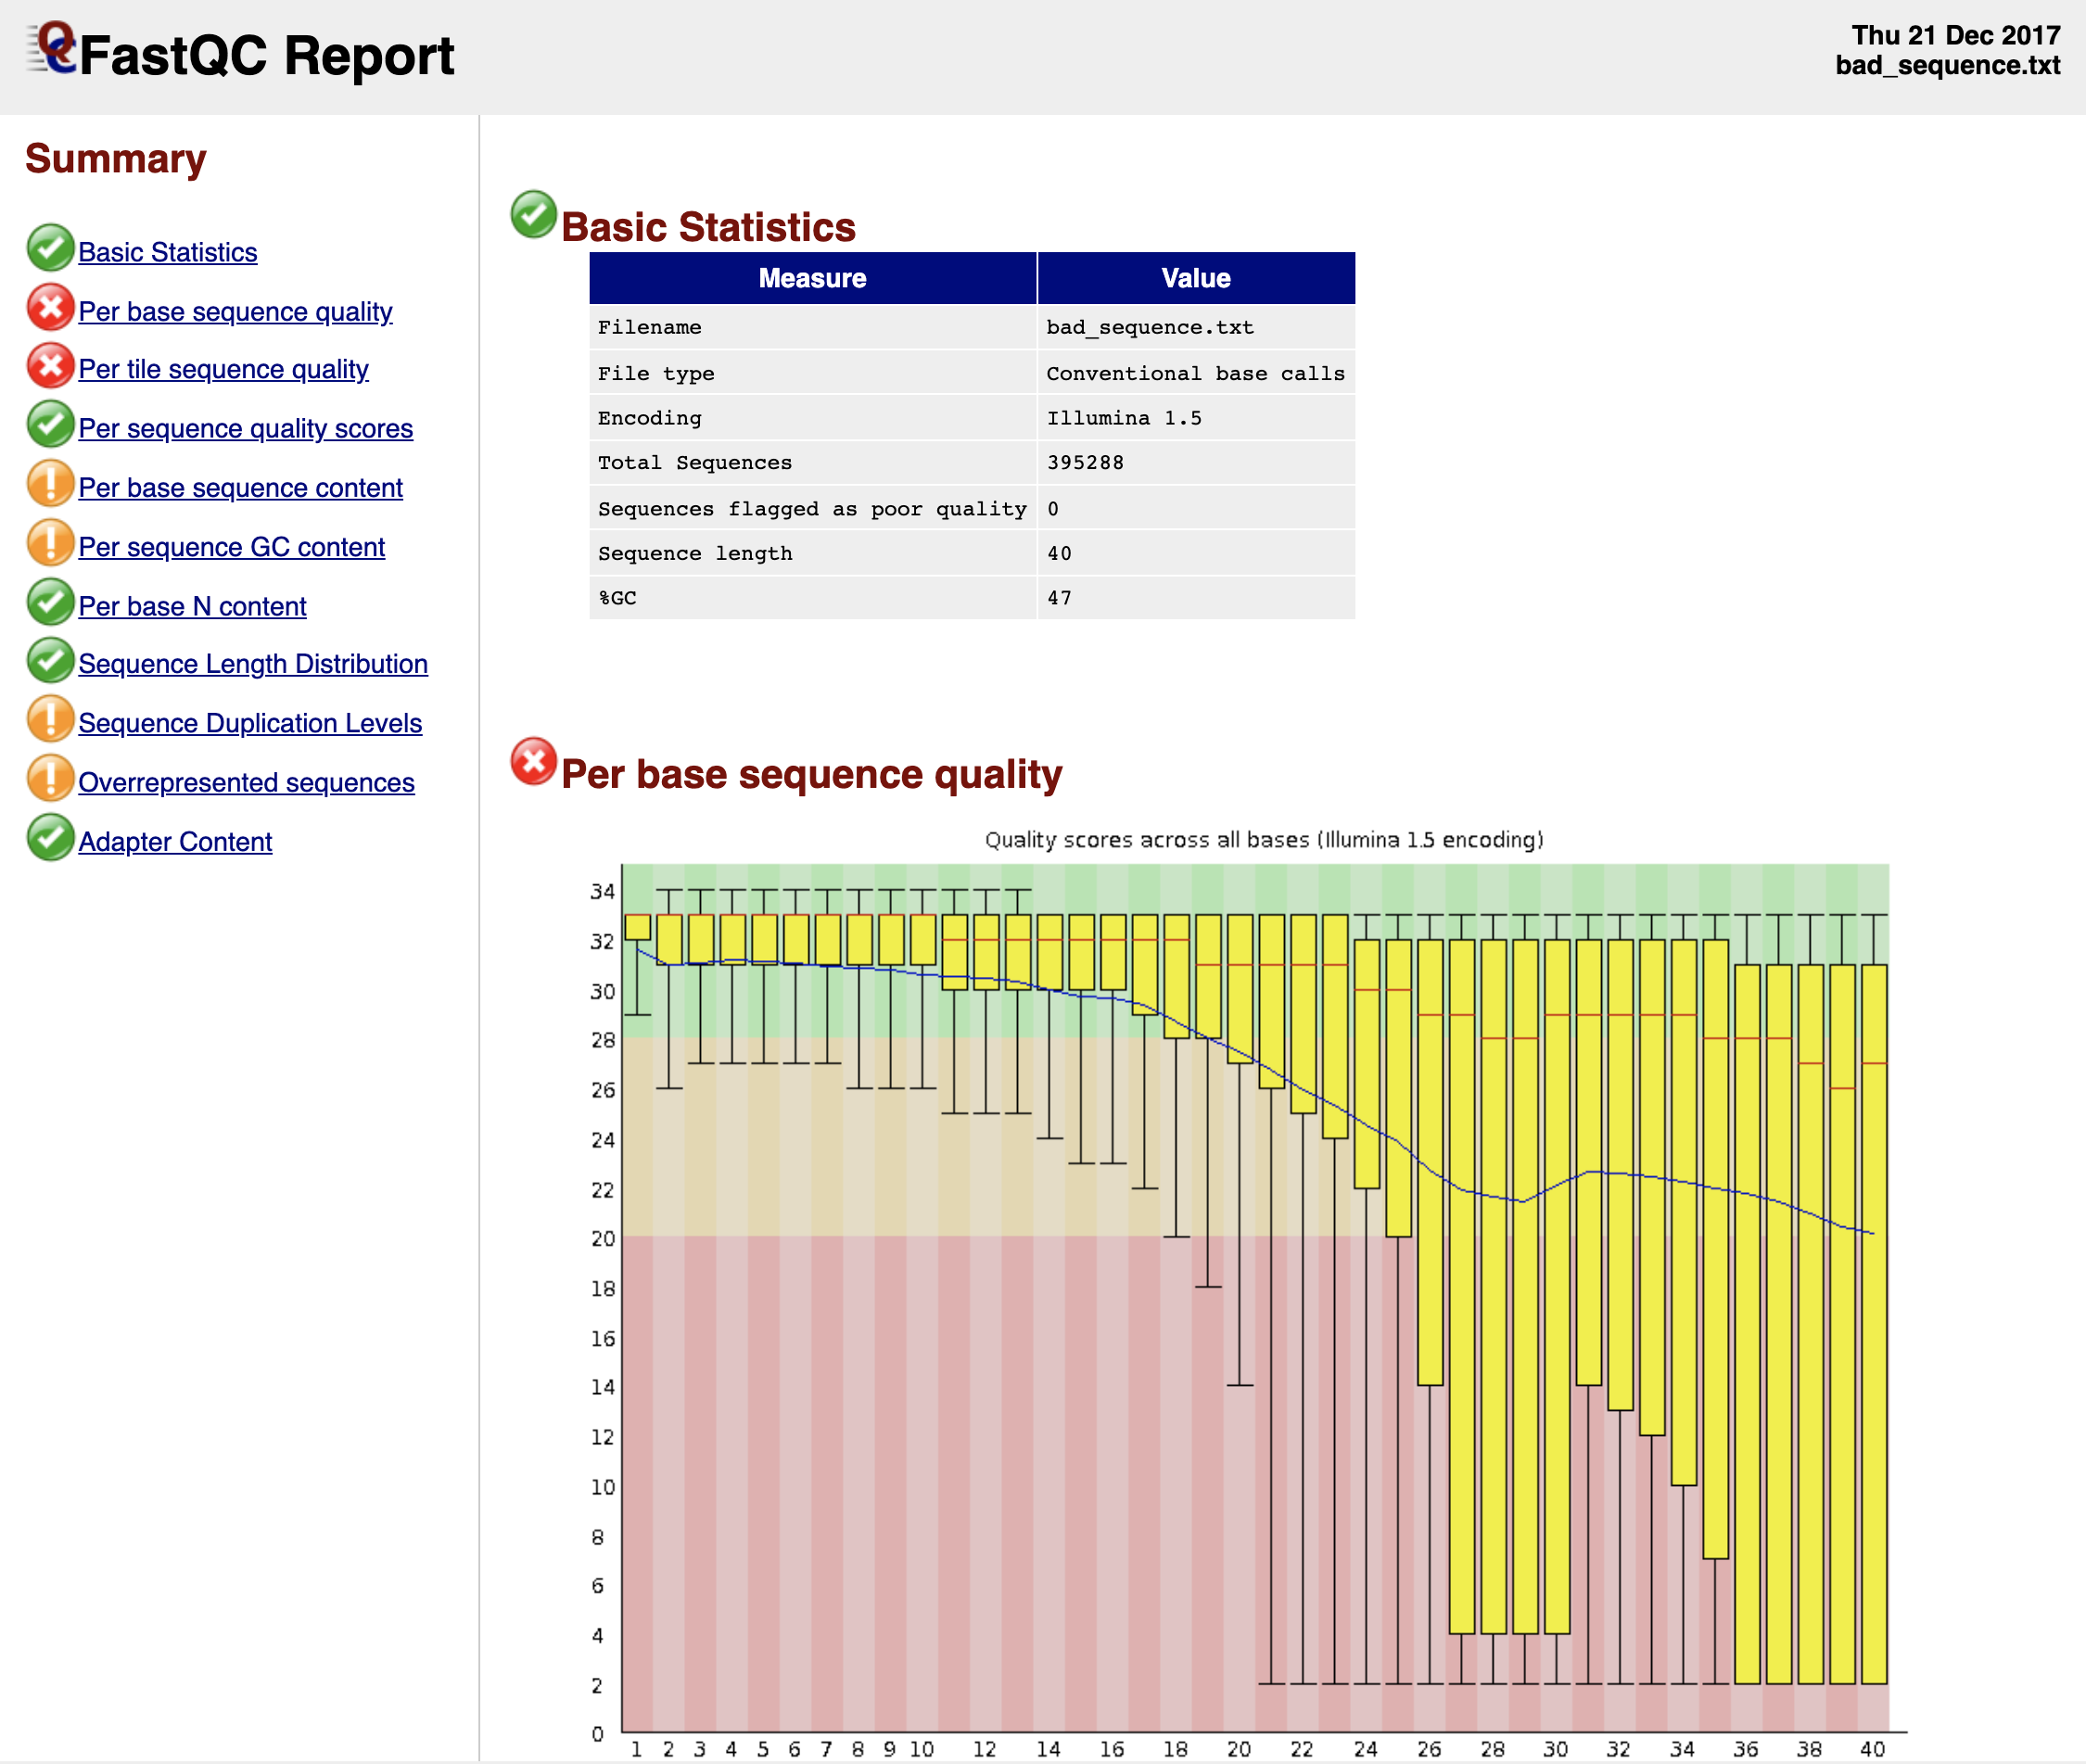Go to Sequence Length Distribution link
2086x1764 pixels.
click(253, 664)
